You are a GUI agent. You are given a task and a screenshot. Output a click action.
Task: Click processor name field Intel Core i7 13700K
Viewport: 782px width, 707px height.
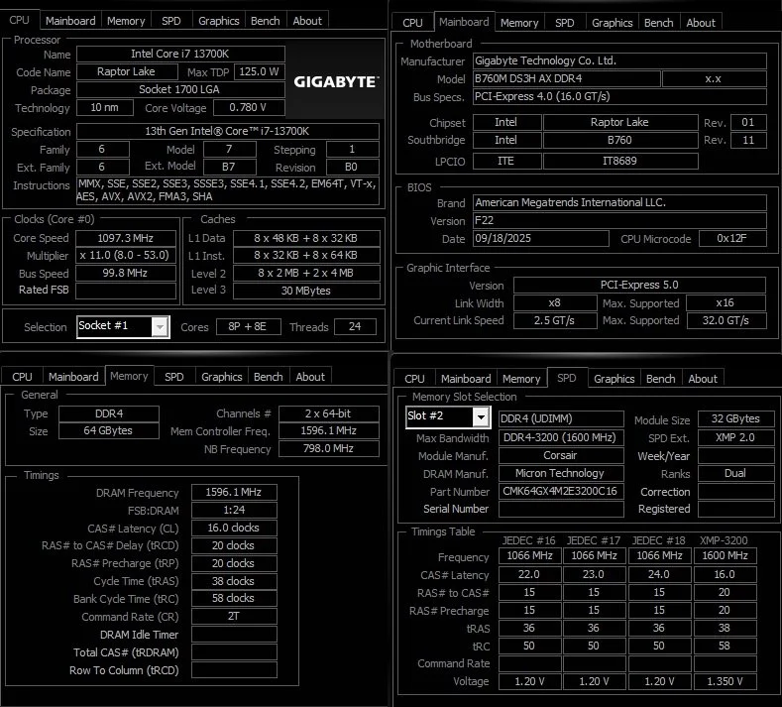click(180, 54)
